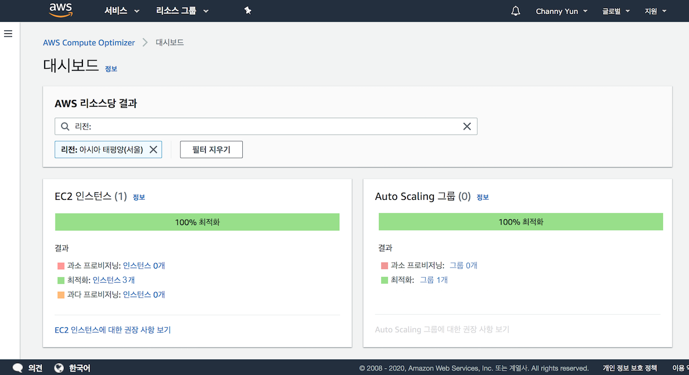Open 개인 정보 보호 정책 footer link
This screenshot has width=689, height=375.
(x=629, y=369)
